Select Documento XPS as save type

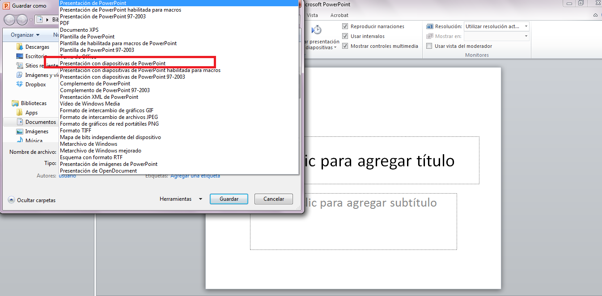click(x=179, y=30)
